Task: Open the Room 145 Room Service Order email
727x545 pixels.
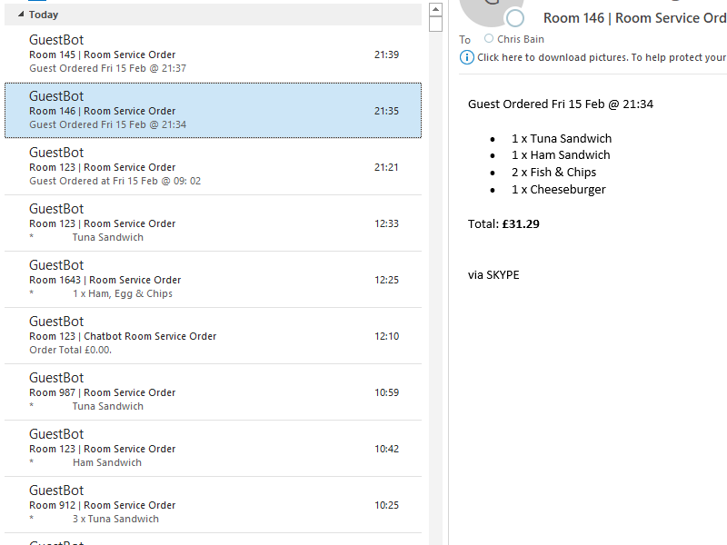Action: pos(213,54)
